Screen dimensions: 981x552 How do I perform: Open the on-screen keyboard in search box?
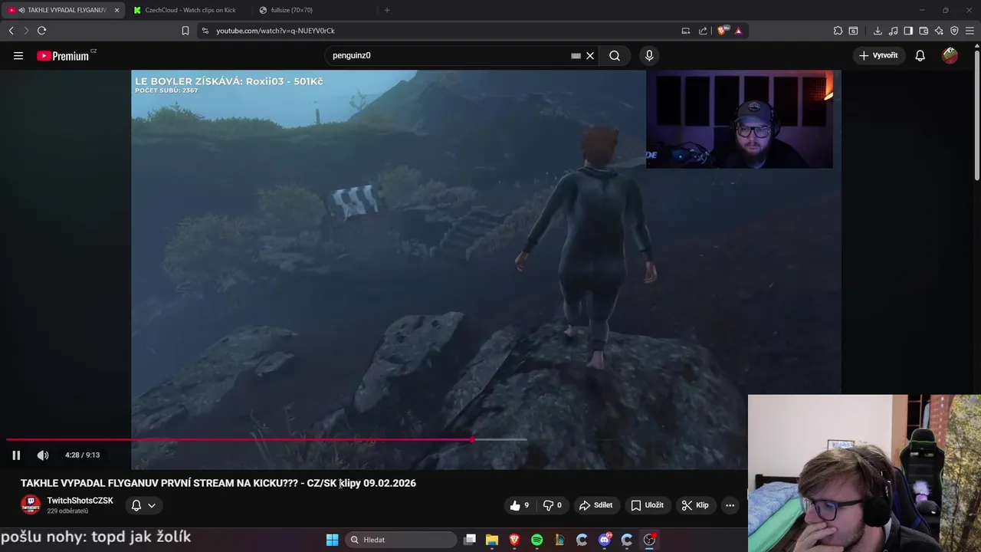[576, 55]
